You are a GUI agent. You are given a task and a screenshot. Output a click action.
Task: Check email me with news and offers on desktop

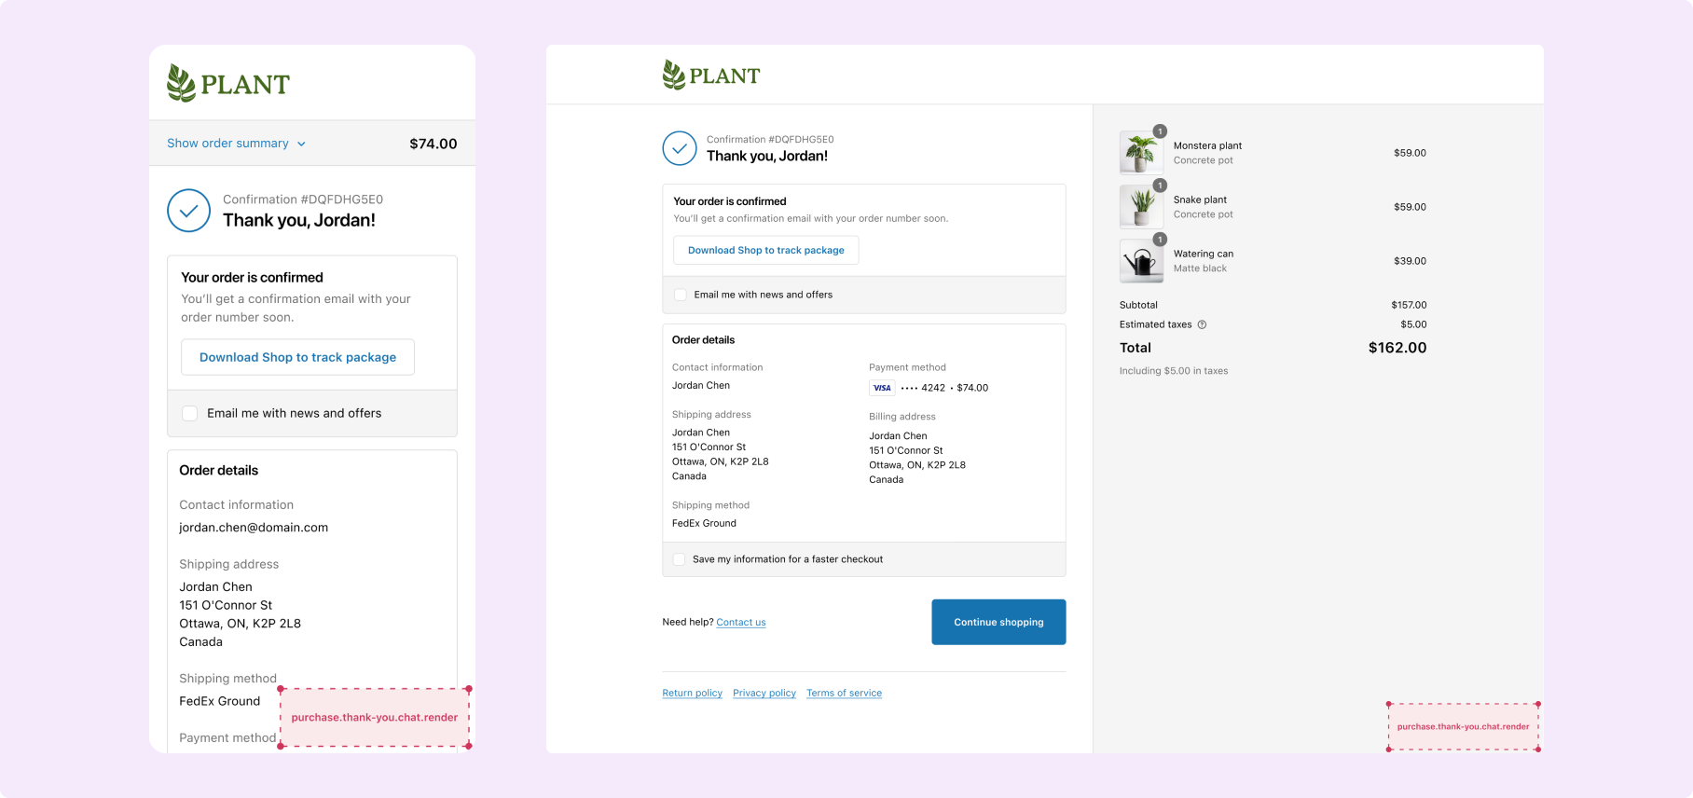click(681, 295)
